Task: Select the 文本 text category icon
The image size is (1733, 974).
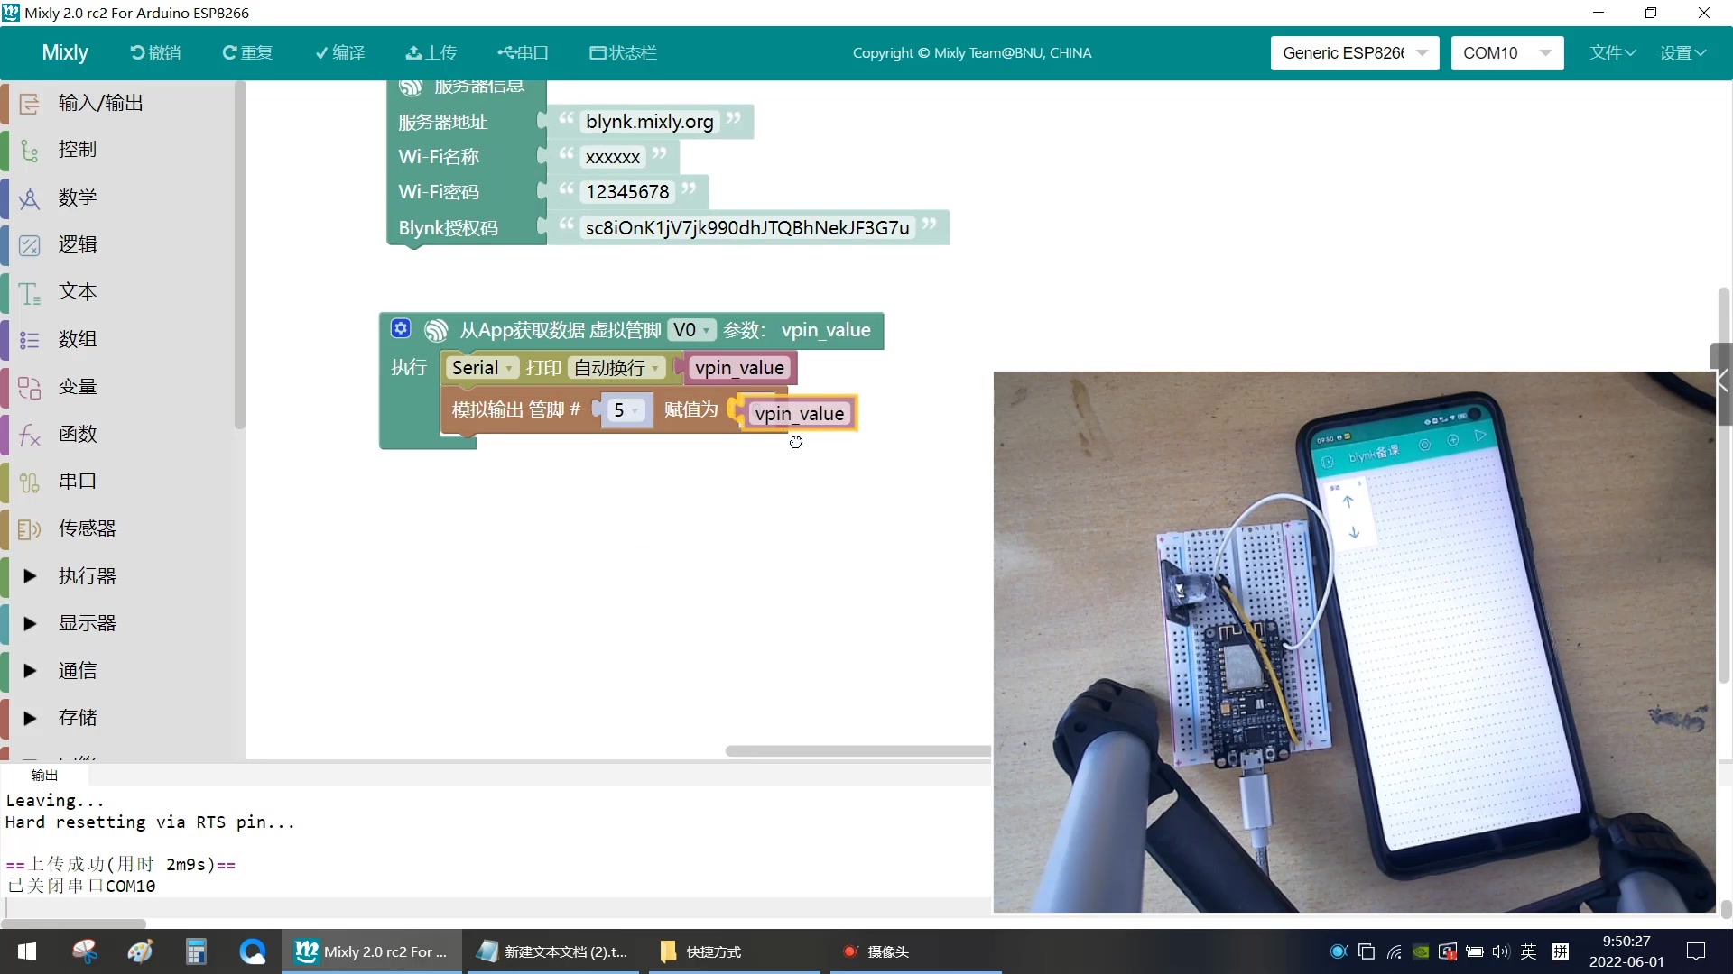Action: [30, 292]
